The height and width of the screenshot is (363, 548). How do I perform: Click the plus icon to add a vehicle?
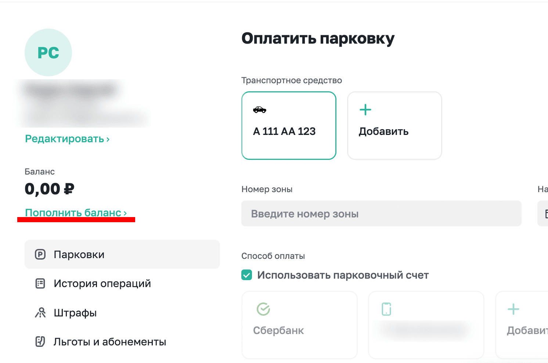(x=365, y=109)
